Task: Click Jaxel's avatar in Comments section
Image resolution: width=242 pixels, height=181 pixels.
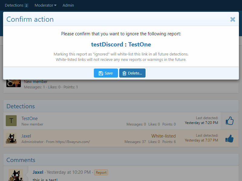Action: (x=15, y=175)
